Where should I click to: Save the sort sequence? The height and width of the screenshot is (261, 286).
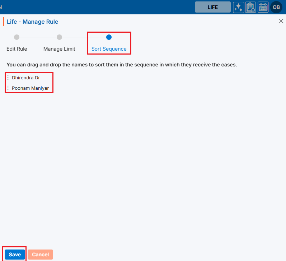click(x=15, y=255)
